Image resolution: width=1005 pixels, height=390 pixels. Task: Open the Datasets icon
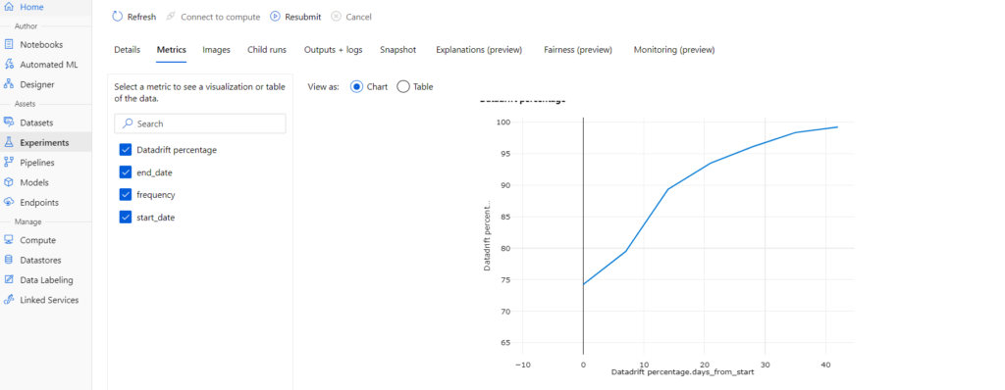point(9,122)
